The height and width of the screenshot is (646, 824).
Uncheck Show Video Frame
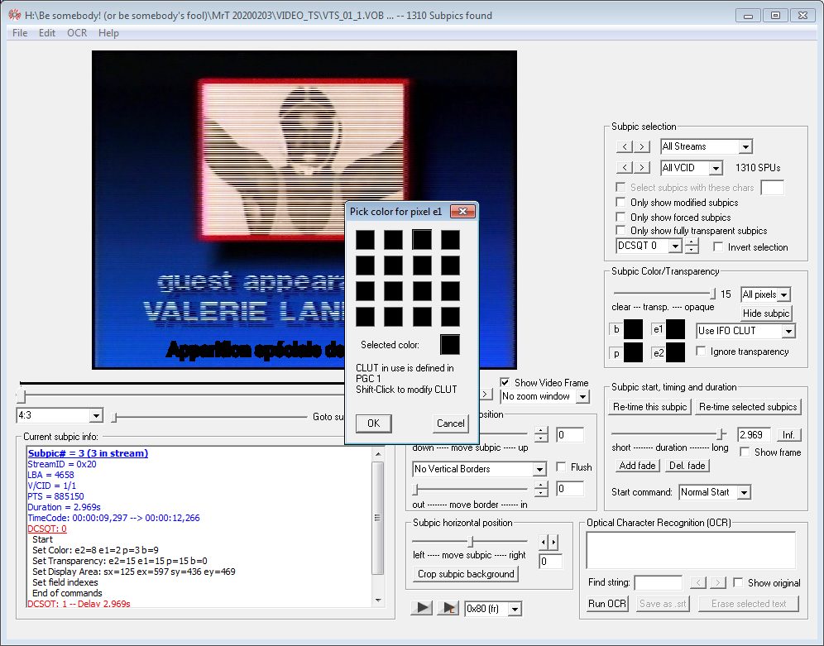click(x=505, y=382)
